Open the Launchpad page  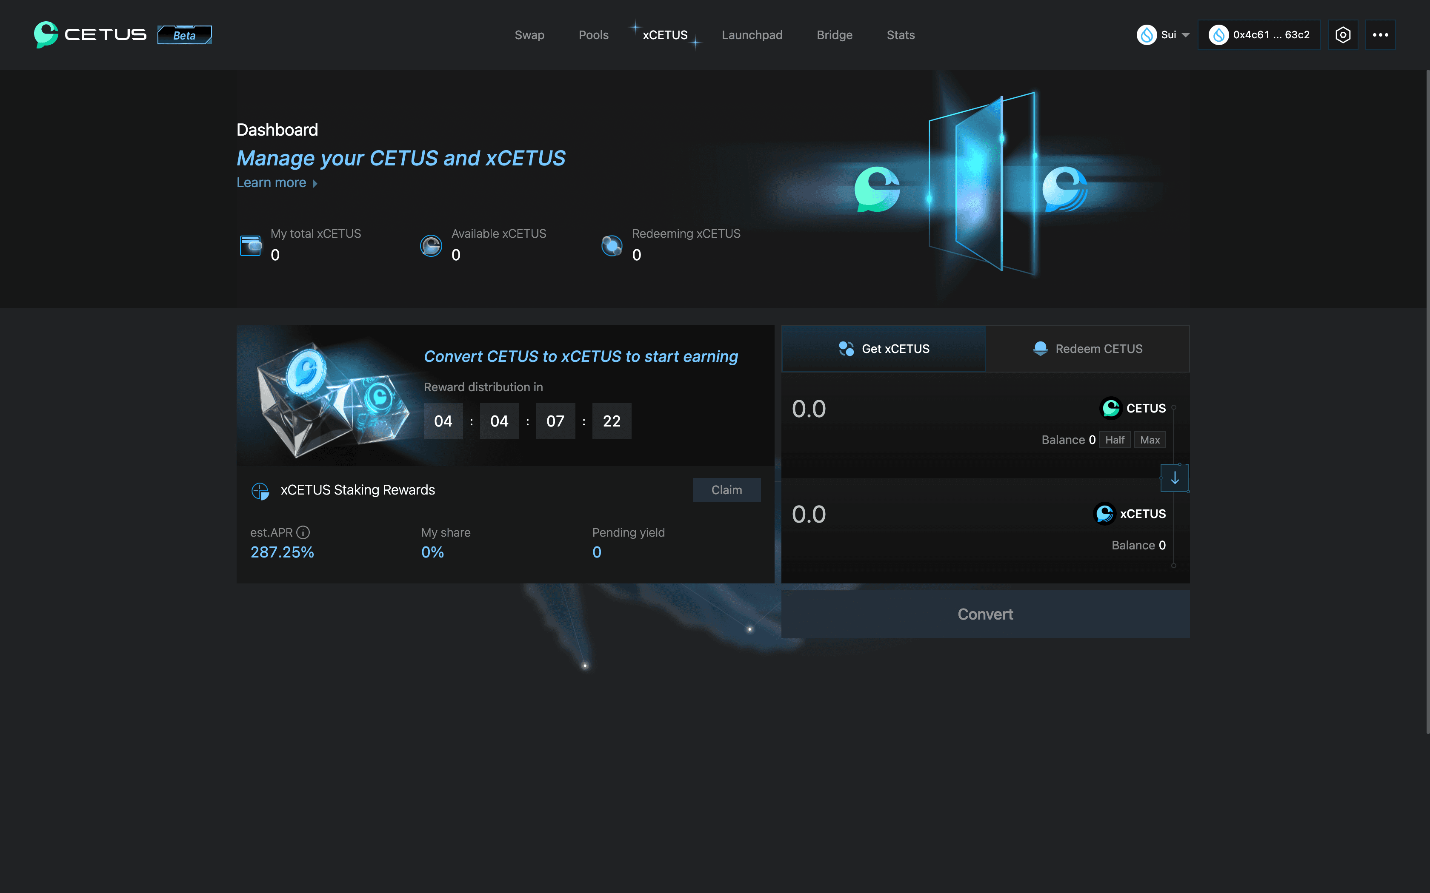click(752, 35)
